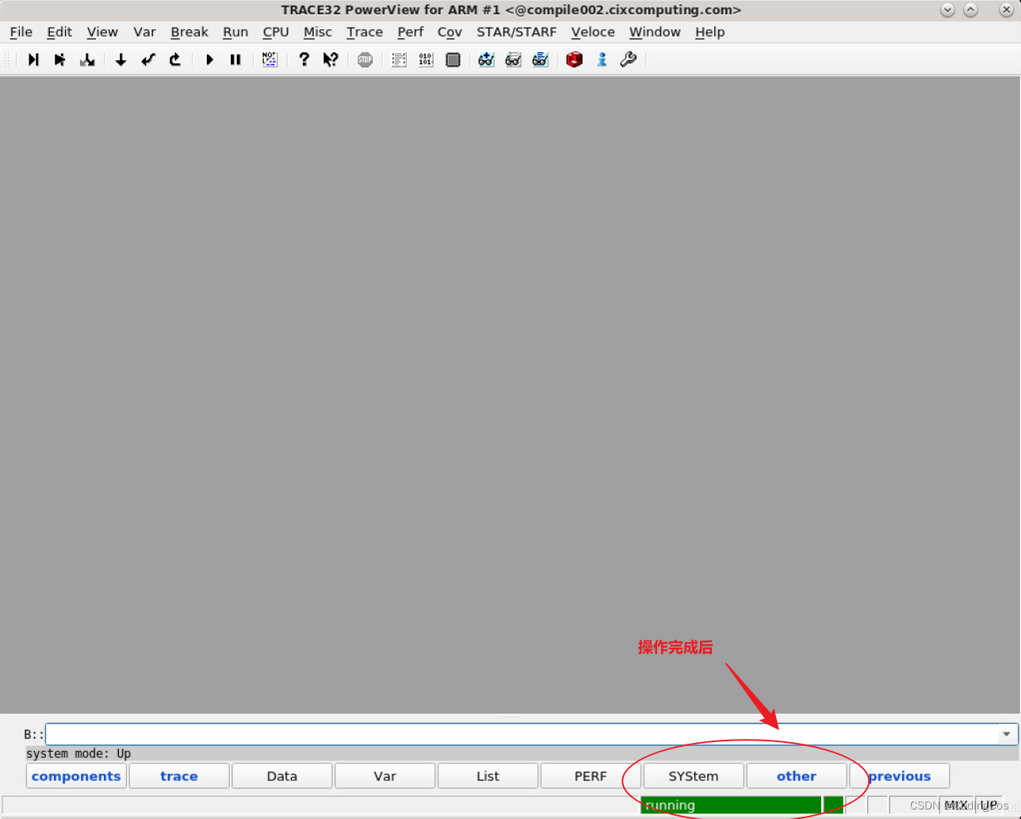Click the glasses-with-plus watch variable icon
The width and height of the screenshot is (1021, 819).
click(486, 59)
